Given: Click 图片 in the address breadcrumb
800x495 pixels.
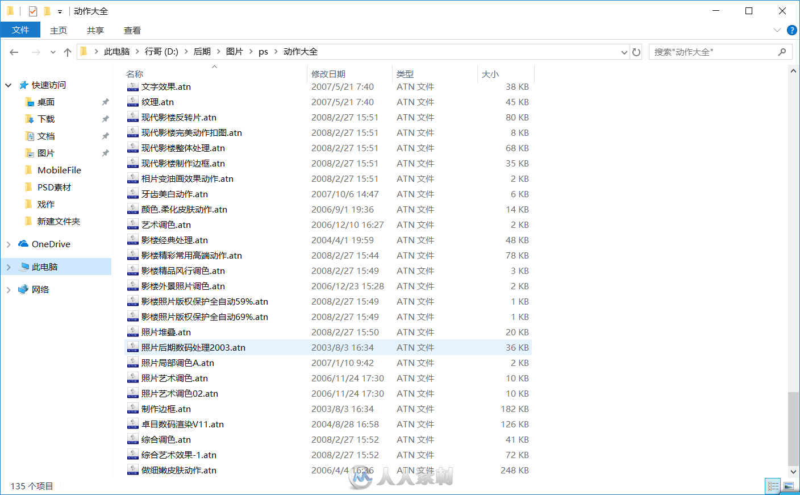Looking at the screenshot, I should click(235, 52).
